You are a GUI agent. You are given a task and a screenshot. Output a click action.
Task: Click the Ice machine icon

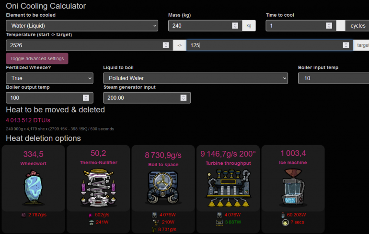click(292, 190)
